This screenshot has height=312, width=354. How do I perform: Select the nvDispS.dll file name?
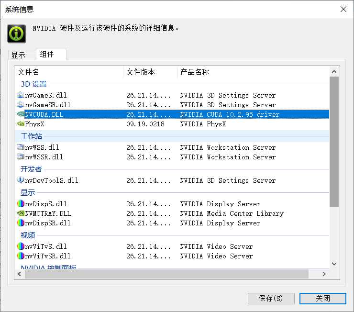(x=46, y=204)
